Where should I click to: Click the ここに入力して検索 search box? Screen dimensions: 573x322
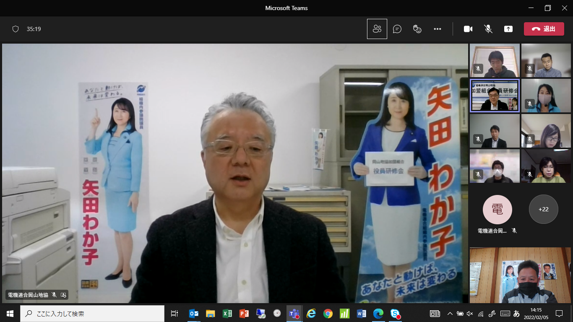(92, 313)
